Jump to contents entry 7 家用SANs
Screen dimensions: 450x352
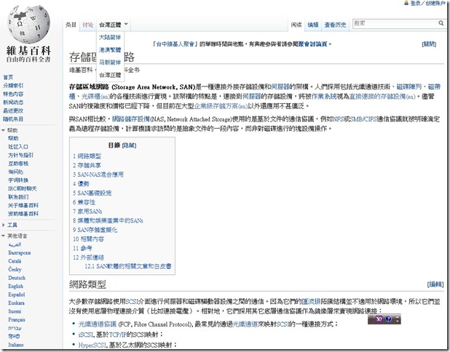[87, 211]
